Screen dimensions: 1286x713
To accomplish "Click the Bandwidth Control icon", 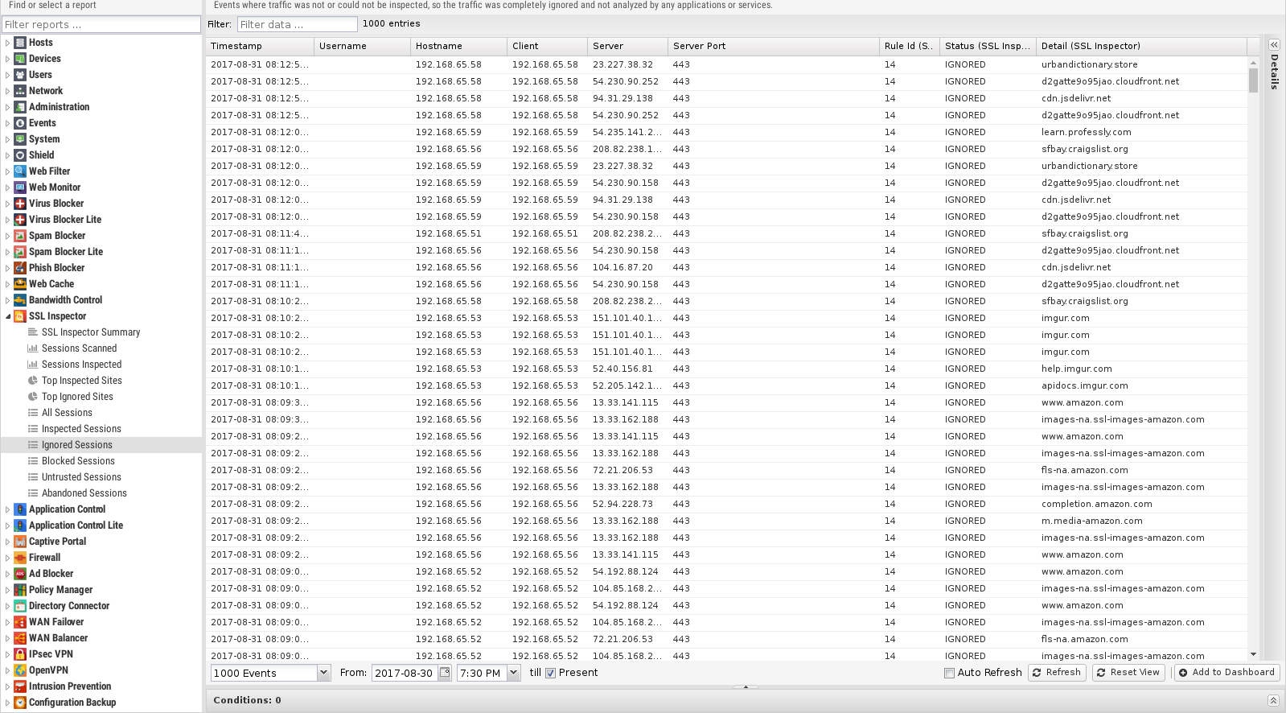I will pyautogui.click(x=20, y=300).
